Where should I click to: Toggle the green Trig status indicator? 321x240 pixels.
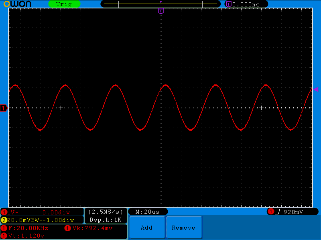pyautogui.click(x=64, y=4)
